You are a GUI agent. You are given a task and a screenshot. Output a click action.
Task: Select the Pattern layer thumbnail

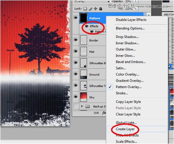[x=83, y=18]
